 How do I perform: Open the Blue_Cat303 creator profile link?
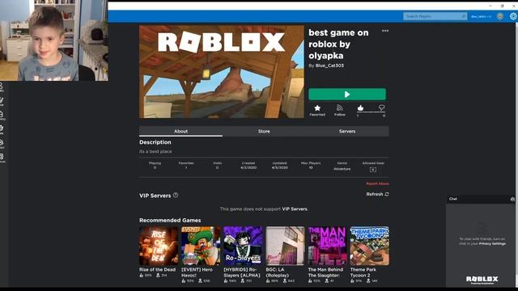tap(329, 65)
